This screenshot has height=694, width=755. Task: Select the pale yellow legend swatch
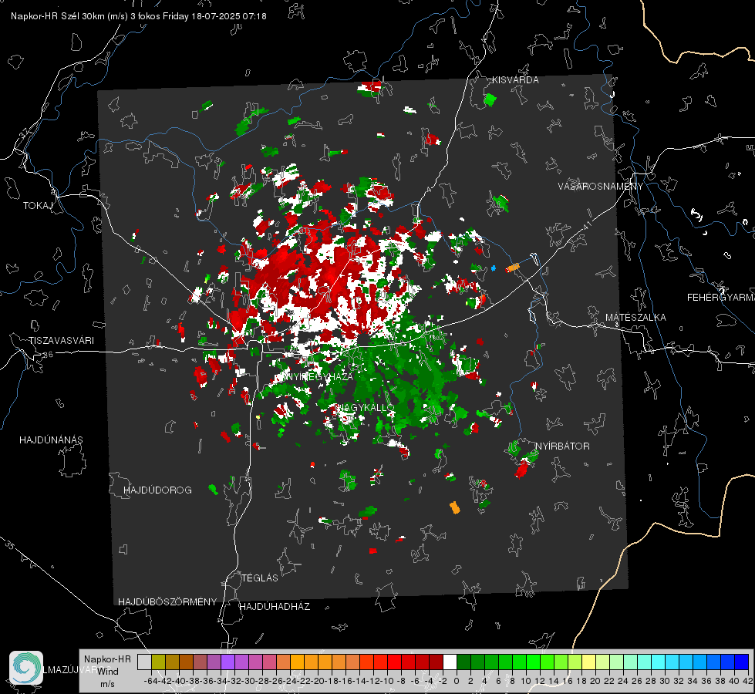pyautogui.click(x=588, y=662)
